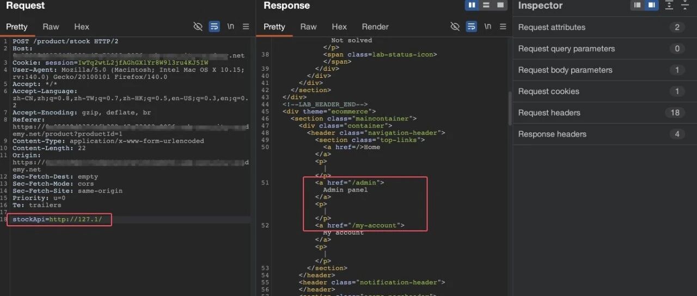
Task: Show \n newline characters in Response panel
Action: click(488, 27)
